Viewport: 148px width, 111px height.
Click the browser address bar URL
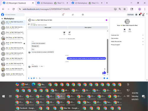point(46,9)
